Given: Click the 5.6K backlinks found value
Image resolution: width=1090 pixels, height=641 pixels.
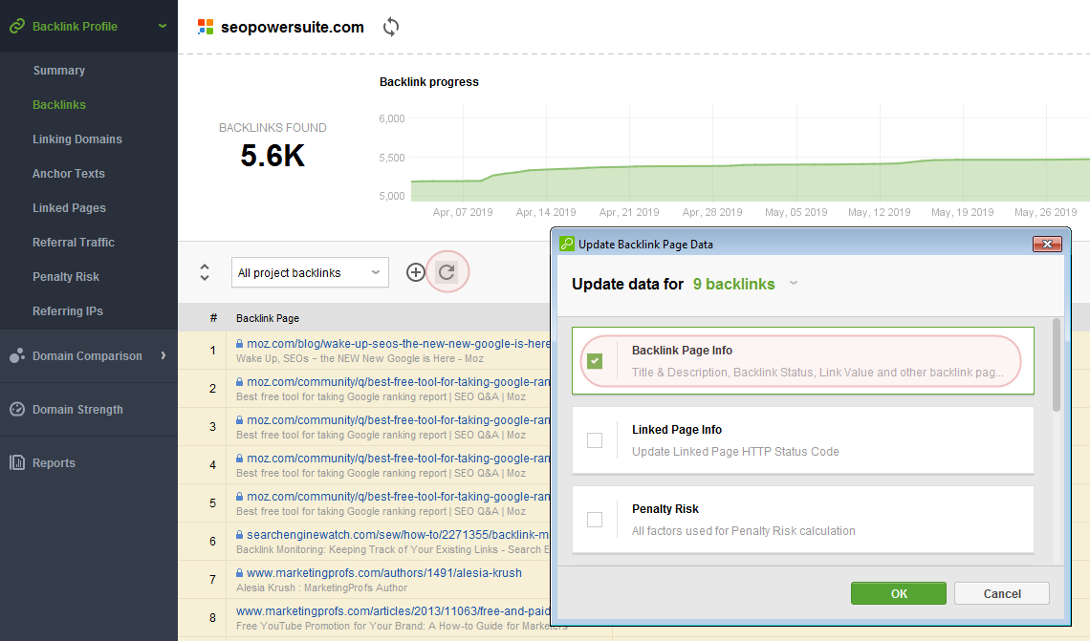Looking at the screenshot, I should click(x=272, y=156).
